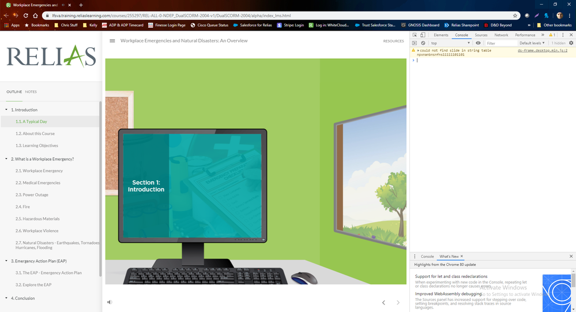Mute the course audio speaker icon

coord(110,302)
